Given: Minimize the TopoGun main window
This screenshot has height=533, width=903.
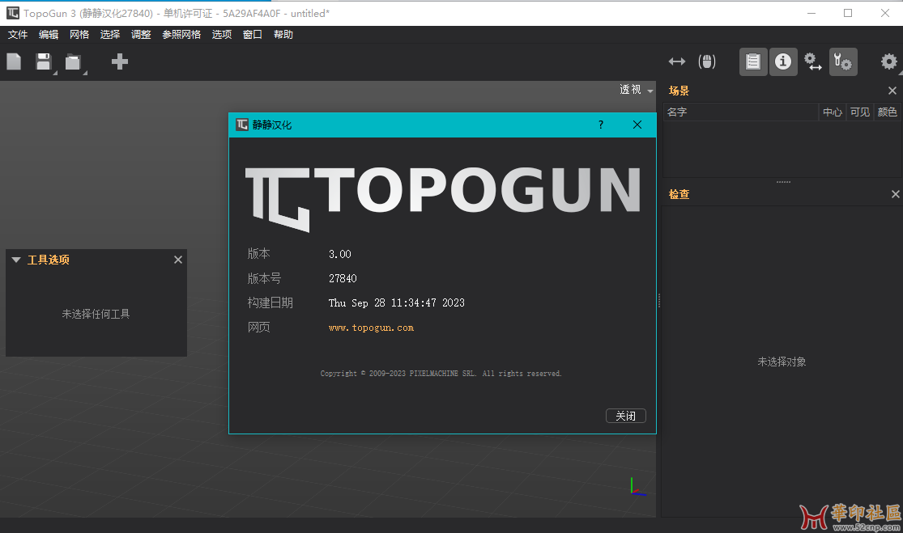Looking at the screenshot, I should [811, 13].
